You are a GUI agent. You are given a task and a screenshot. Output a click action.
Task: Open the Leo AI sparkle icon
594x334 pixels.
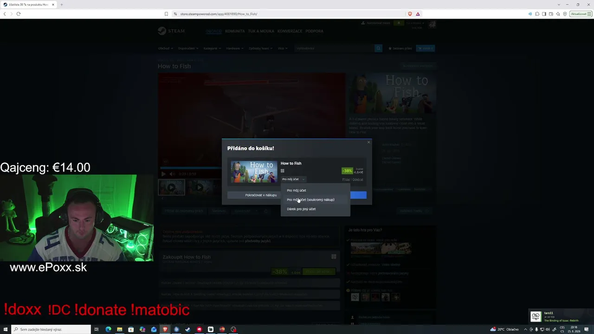click(x=558, y=14)
